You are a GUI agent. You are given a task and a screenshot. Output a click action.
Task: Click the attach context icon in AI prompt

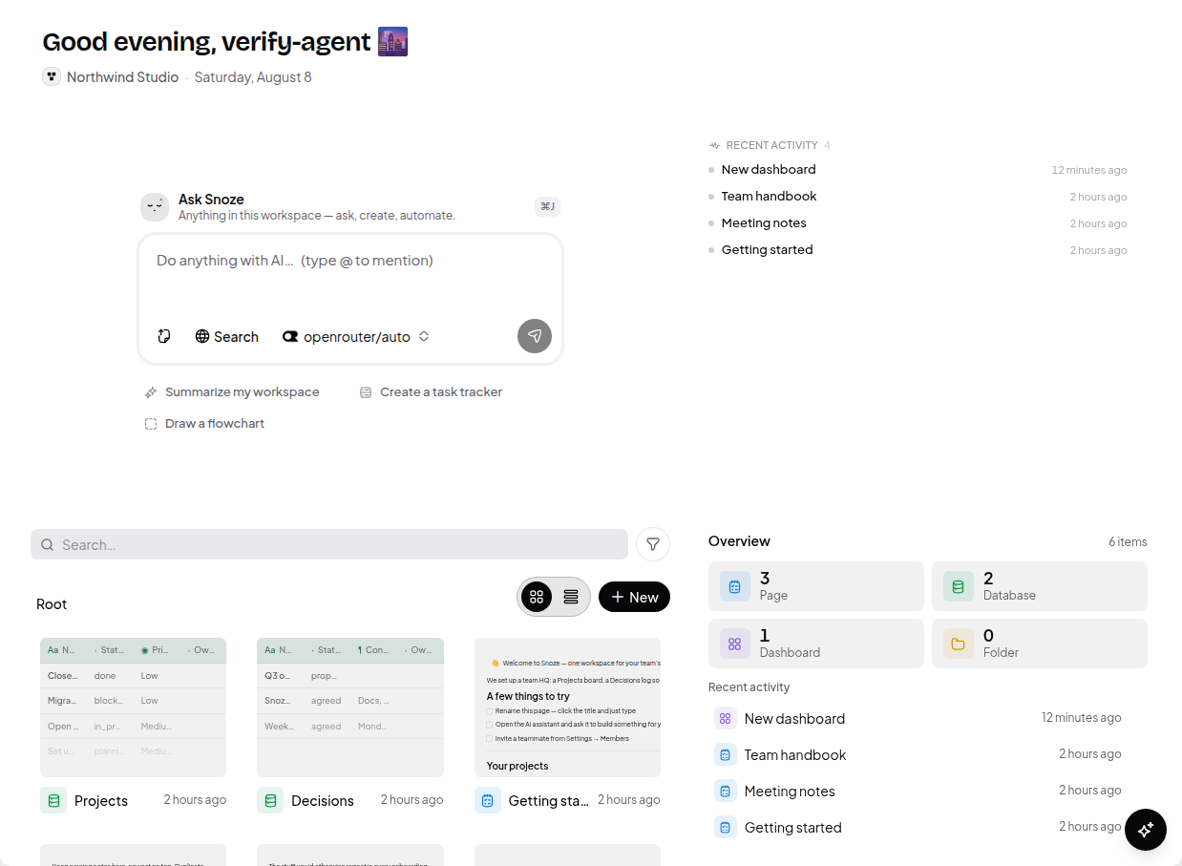(x=164, y=336)
